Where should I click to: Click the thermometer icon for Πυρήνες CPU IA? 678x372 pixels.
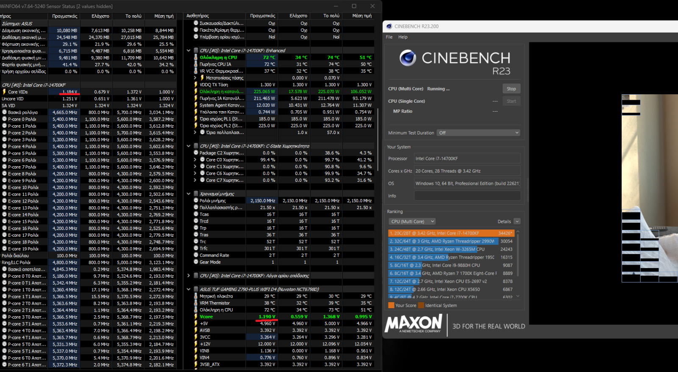pos(196,64)
